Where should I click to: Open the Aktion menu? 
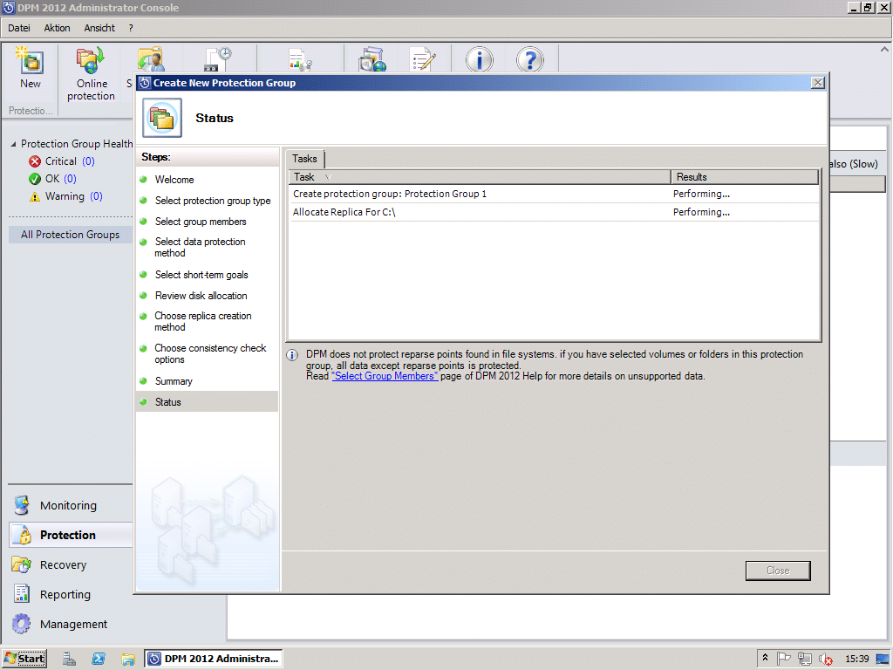[x=57, y=28]
